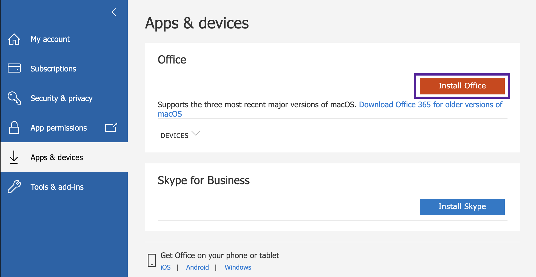Click the Install Office button
This screenshot has width=536, height=277.
pyautogui.click(x=462, y=86)
